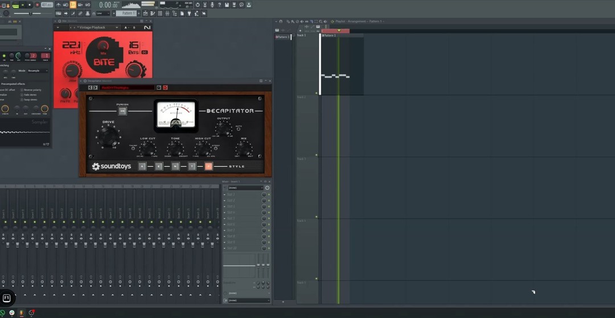Click the render/export audio icon

click(234, 5)
